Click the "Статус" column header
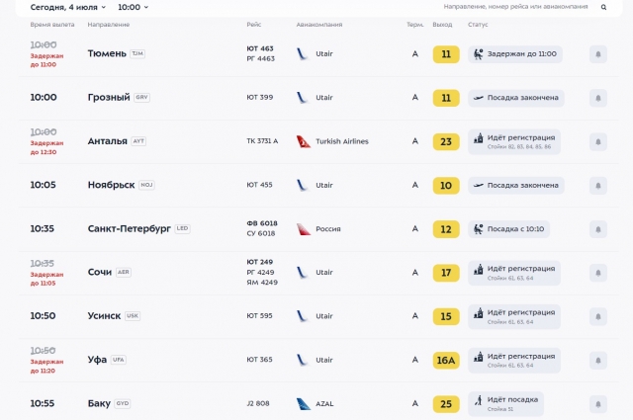Viewport: 633px width, 420px height. pos(479,24)
